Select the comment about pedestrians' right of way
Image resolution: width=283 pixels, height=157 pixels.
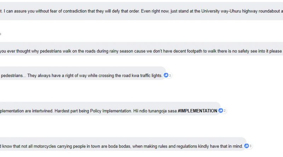[x=83, y=73]
